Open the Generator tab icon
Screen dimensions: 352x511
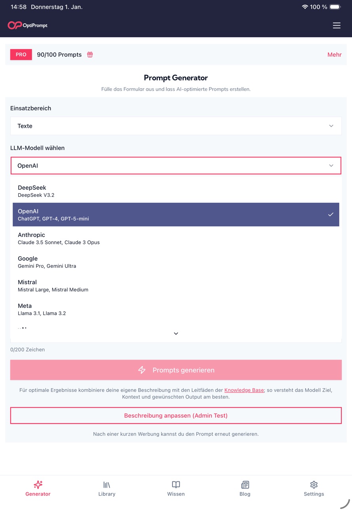coord(38,484)
